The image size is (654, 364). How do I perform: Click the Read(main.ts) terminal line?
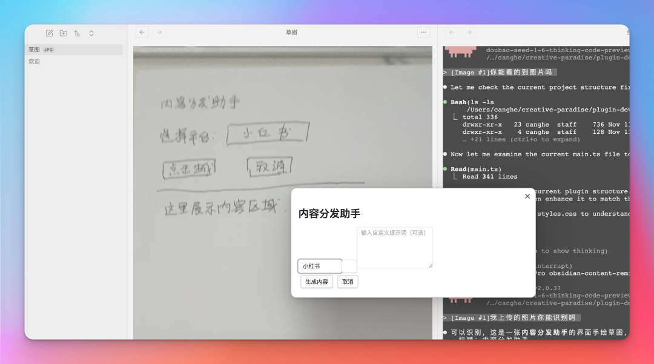[476, 169]
